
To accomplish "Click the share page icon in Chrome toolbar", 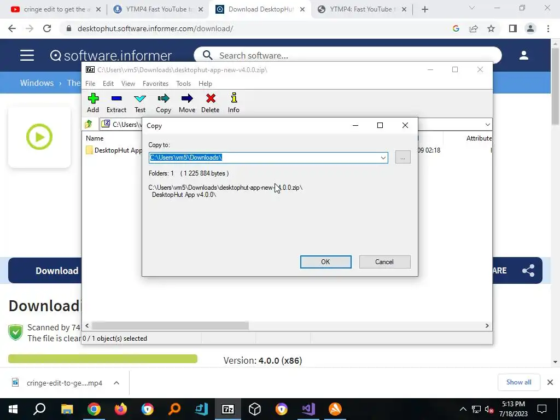I will point(474,28).
